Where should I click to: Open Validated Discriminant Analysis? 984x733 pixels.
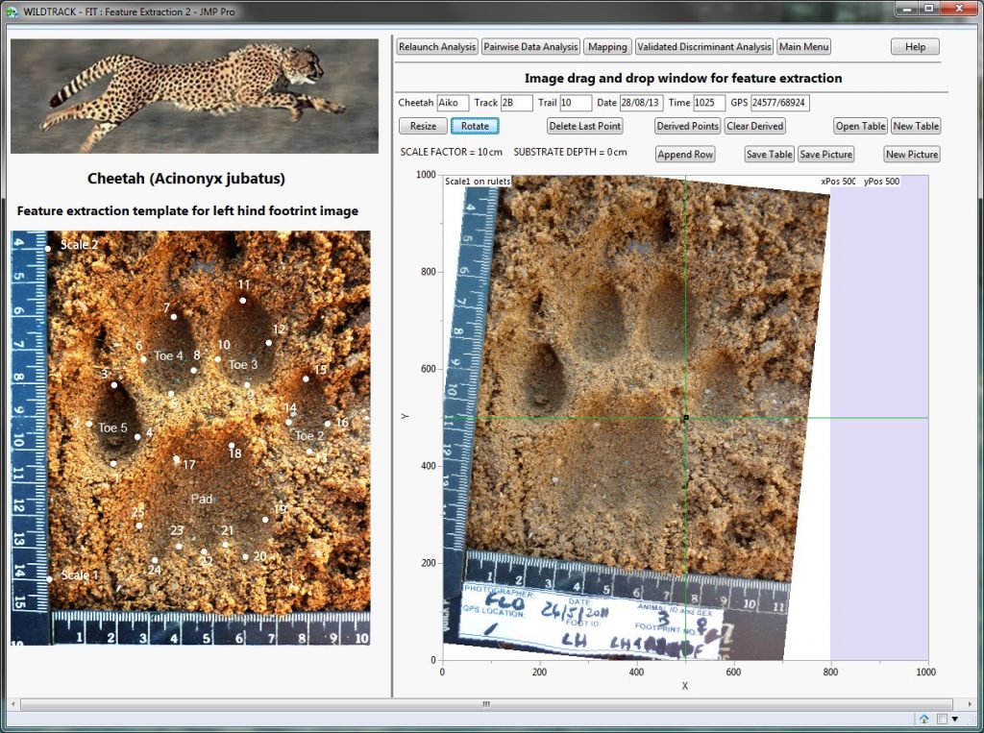click(704, 47)
